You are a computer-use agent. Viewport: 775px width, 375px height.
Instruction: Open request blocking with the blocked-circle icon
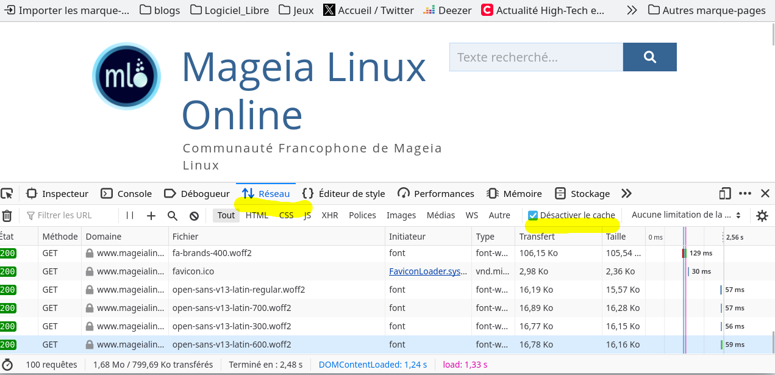(194, 215)
